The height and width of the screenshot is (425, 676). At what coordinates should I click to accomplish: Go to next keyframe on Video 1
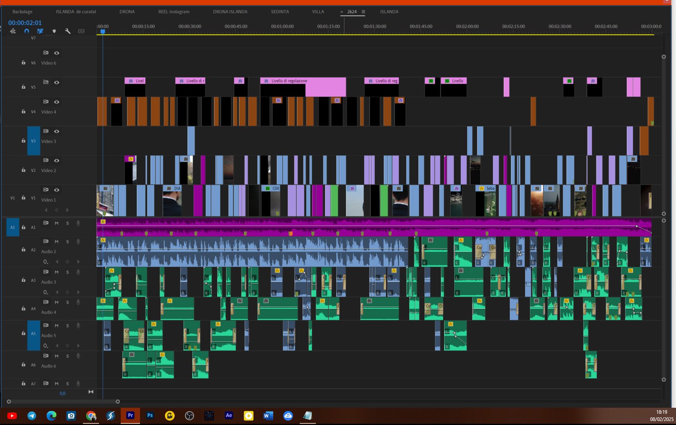point(68,210)
